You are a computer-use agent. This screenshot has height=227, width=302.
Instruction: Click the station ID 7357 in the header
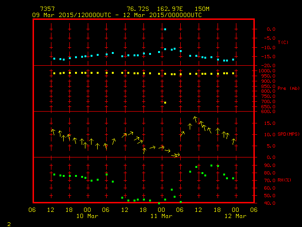point(47,9)
